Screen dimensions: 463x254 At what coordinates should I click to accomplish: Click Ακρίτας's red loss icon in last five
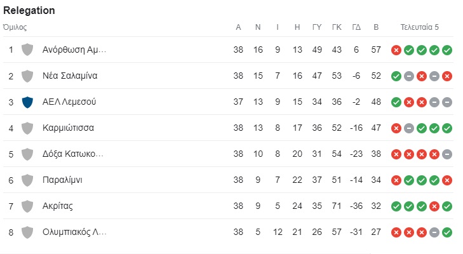point(434,206)
